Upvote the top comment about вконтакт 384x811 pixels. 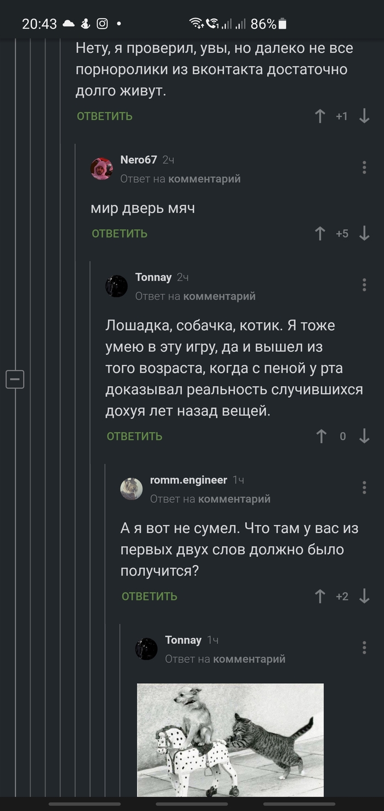(320, 116)
